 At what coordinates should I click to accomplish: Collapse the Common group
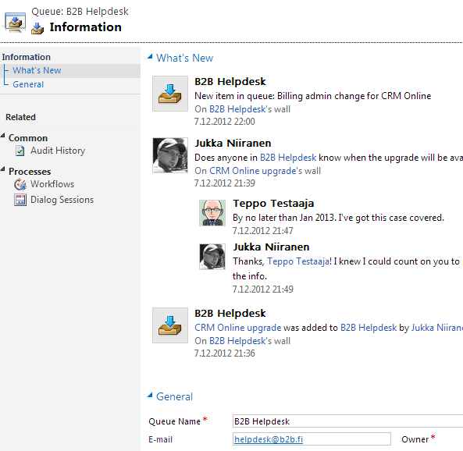(3, 136)
